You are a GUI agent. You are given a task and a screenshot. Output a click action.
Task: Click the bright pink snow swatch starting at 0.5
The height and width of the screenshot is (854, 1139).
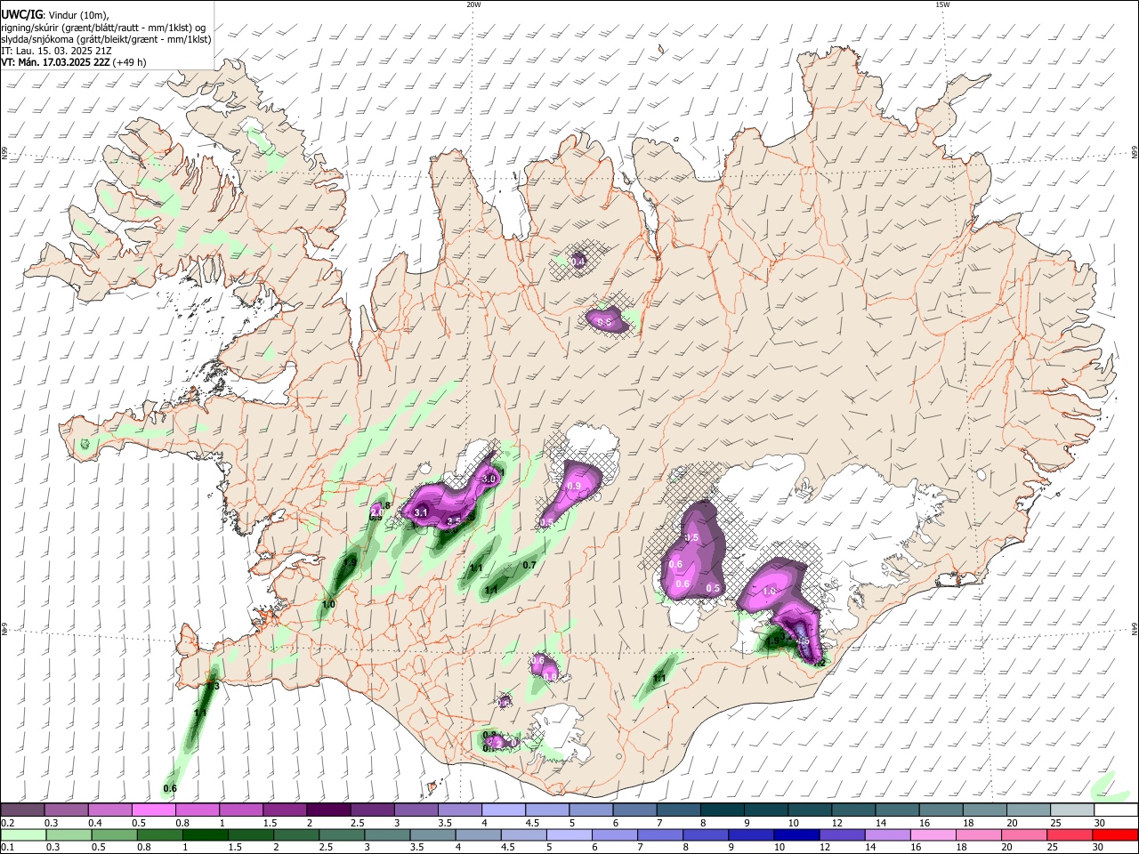(x=153, y=810)
